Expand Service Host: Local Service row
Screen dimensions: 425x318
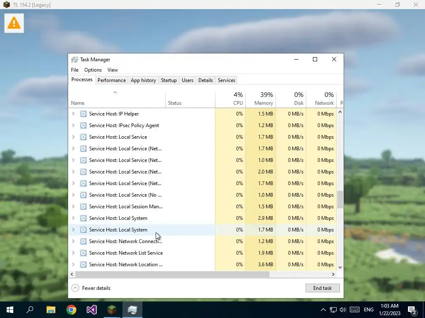pos(73,137)
